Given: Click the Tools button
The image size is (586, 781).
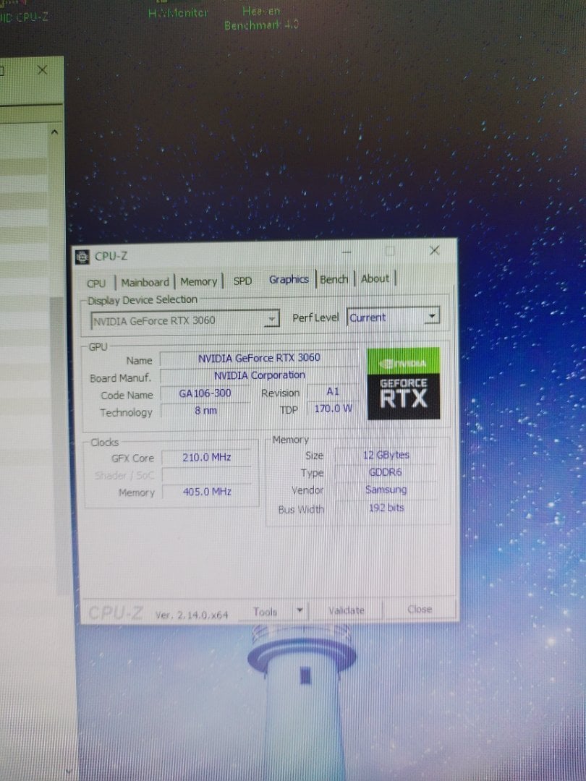Looking at the screenshot, I should click(x=265, y=612).
